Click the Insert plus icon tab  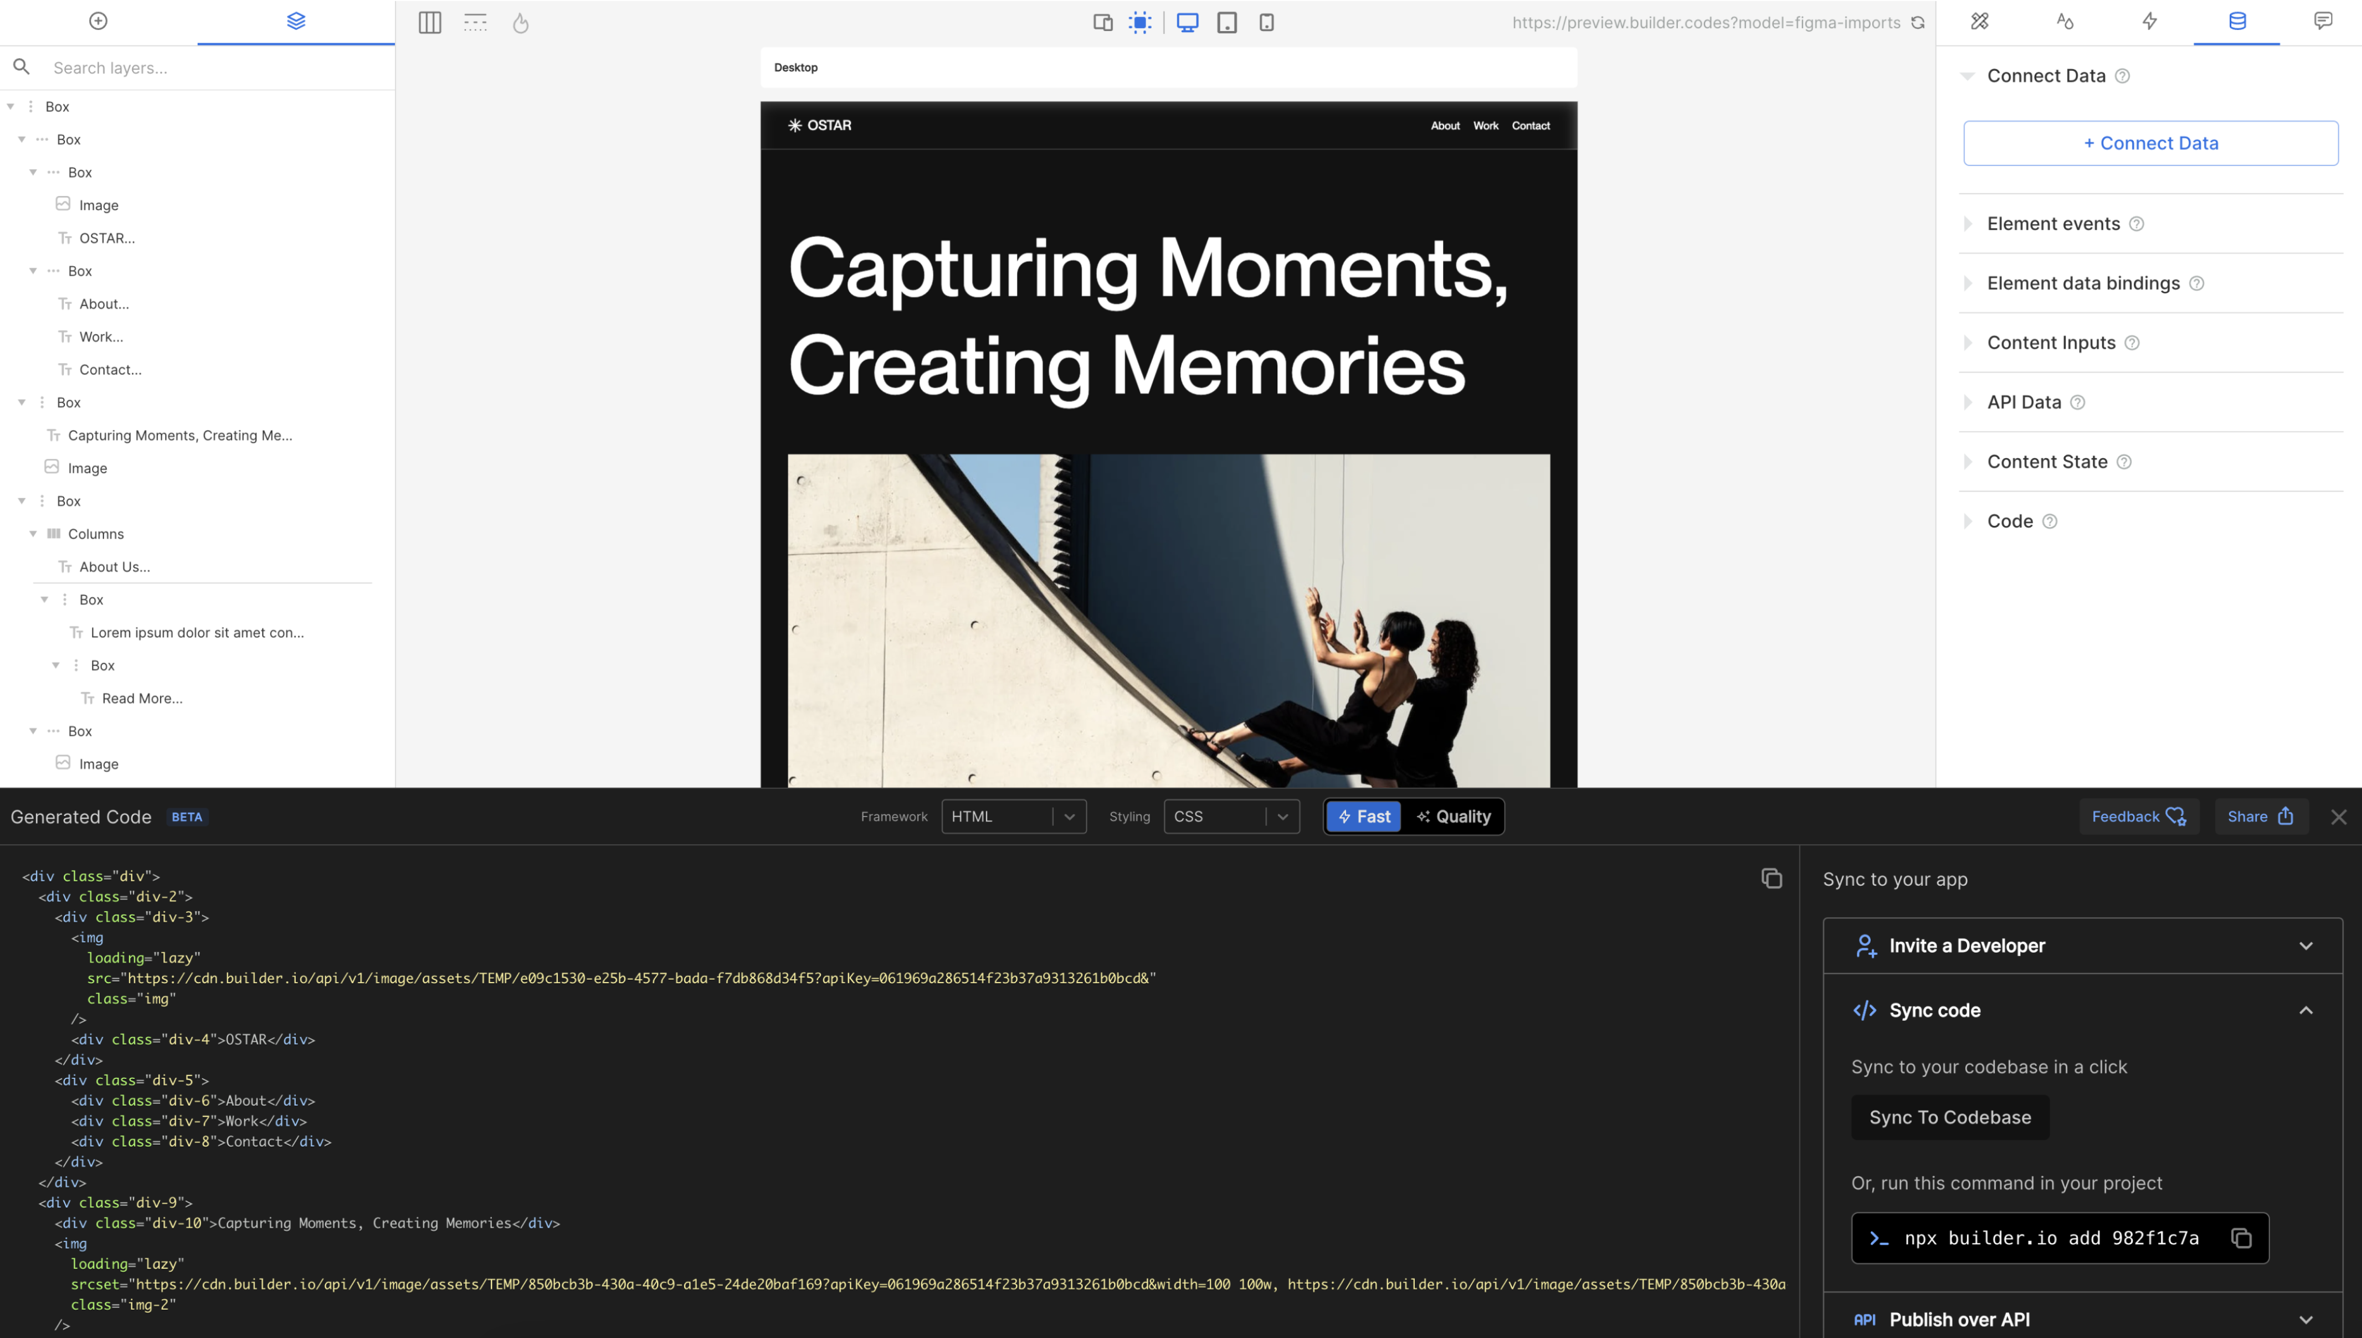point(99,21)
